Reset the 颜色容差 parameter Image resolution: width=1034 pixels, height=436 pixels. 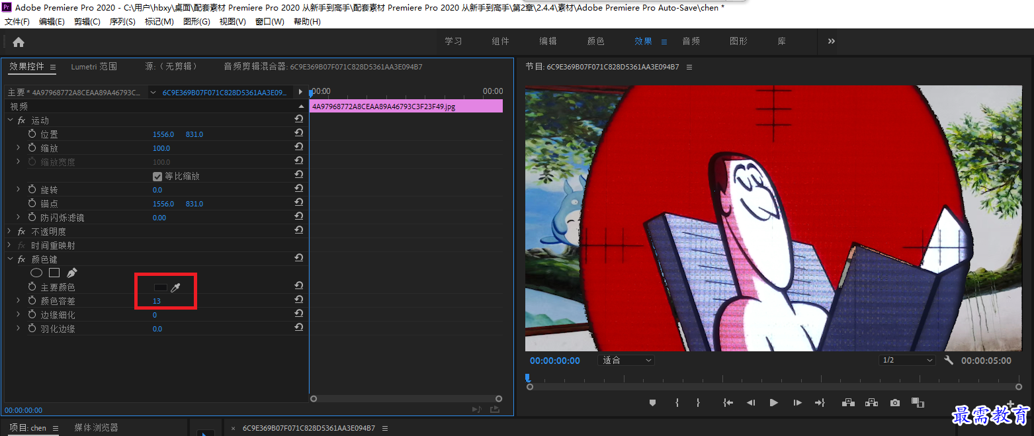[299, 300]
